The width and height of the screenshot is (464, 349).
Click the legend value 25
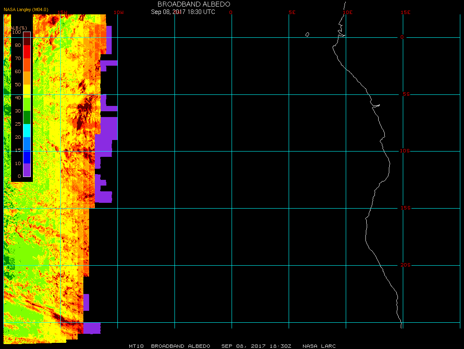18,124
